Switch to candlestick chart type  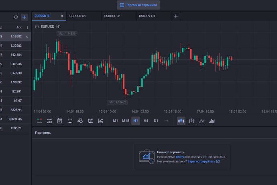coord(181,121)
